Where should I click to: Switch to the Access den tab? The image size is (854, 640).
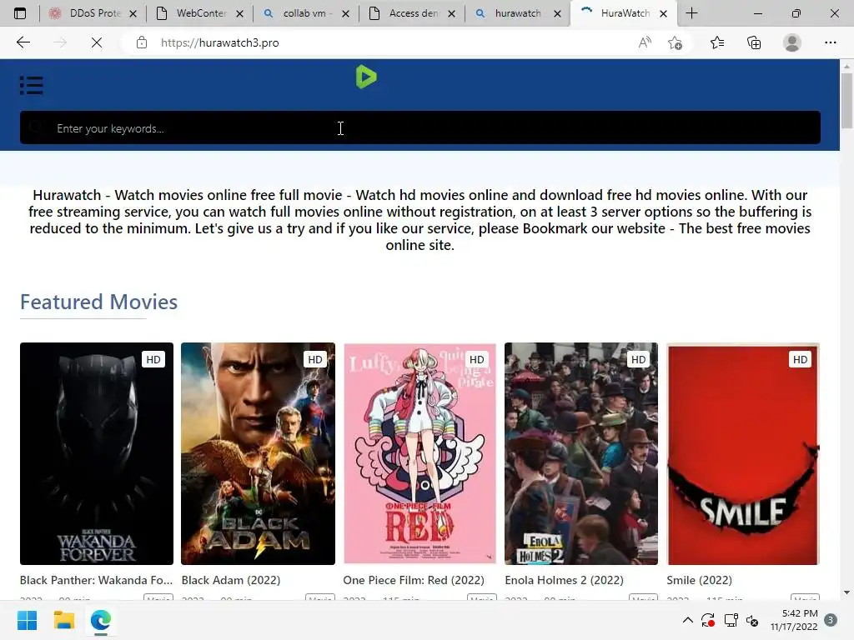point(412,13)
